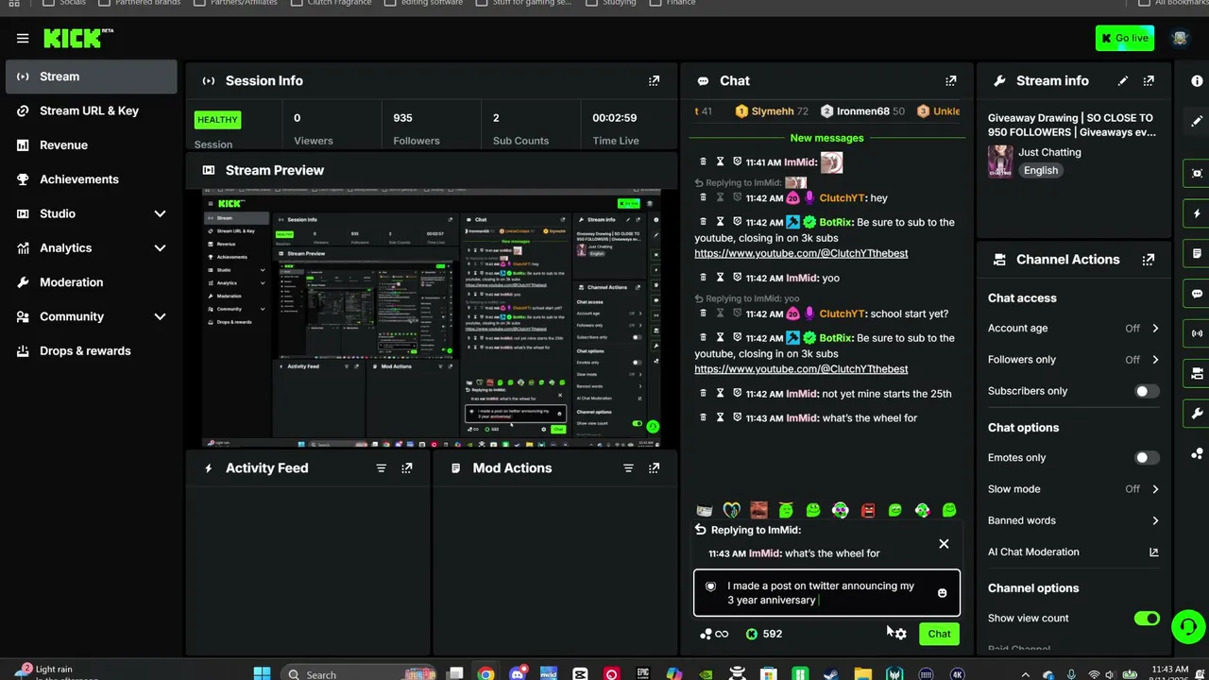Pop out the Activity Feed panel
This screenshot has height=680, width=1209.
point(407,468)
